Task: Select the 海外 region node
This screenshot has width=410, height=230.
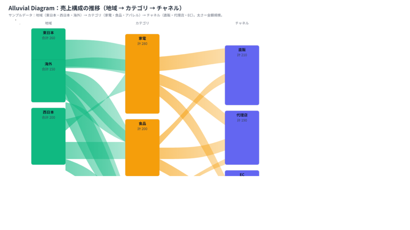Action: coord(49,81)
